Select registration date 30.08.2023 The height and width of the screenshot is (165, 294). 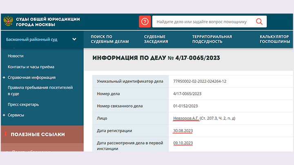[x=183, y=131]
